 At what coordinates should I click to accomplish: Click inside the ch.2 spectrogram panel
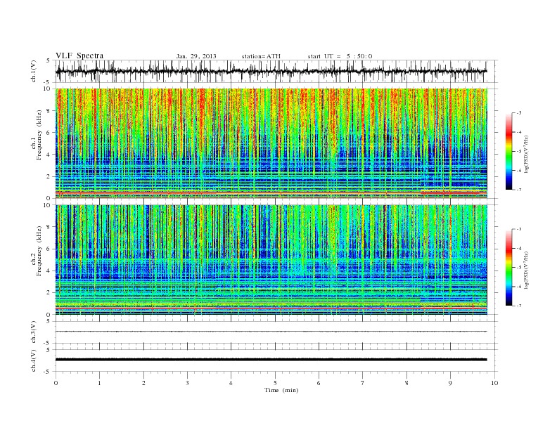point(271,260)
